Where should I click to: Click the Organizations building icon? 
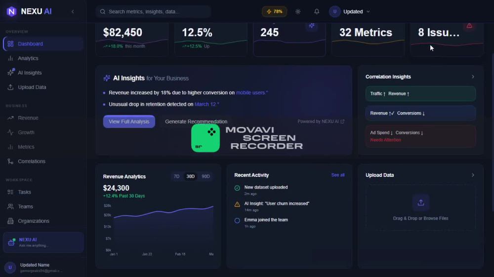point(10,221)
